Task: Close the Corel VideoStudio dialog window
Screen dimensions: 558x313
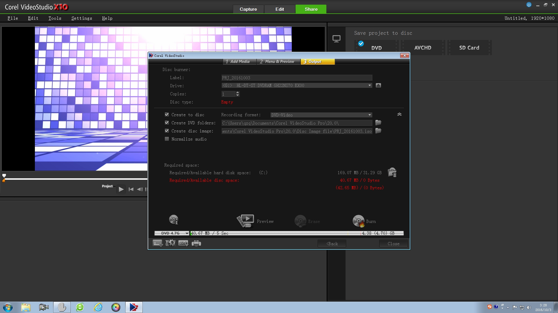Action: [x=405, y=55]
